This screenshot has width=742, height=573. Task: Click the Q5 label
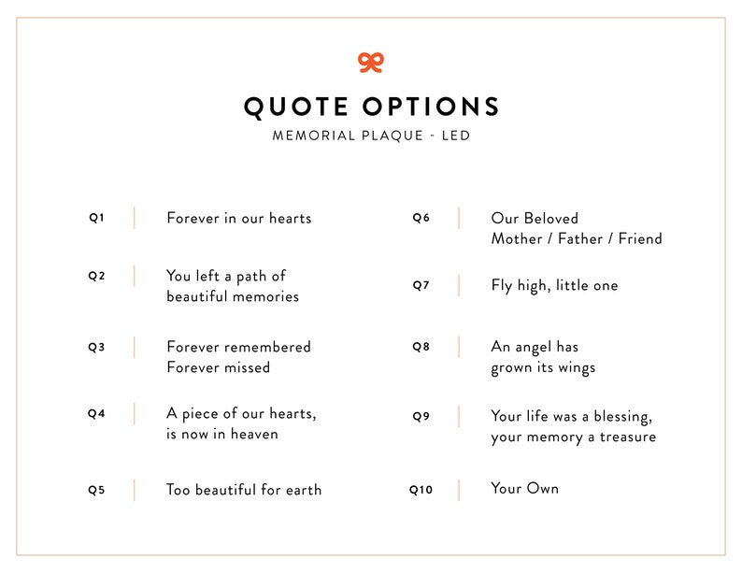coord(97,490)
